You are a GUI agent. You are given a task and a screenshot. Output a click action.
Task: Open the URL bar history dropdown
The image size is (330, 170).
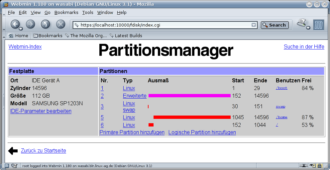tap(254, 25)
